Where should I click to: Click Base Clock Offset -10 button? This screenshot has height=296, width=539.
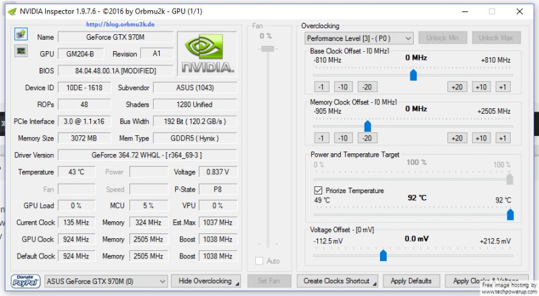click(x=343, y=87)
